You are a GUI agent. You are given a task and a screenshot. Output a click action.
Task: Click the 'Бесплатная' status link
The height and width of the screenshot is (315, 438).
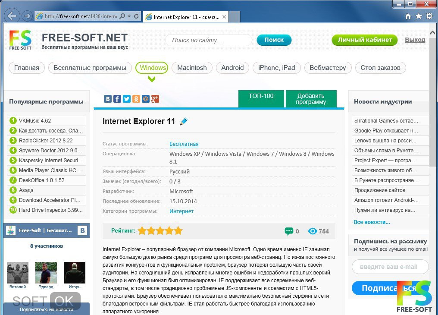pyautogui.click(x=184, y=144)
